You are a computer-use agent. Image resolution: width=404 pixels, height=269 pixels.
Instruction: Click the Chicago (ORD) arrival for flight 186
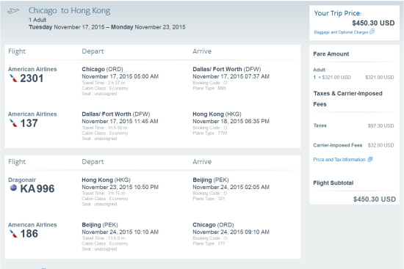click(213, 225)
